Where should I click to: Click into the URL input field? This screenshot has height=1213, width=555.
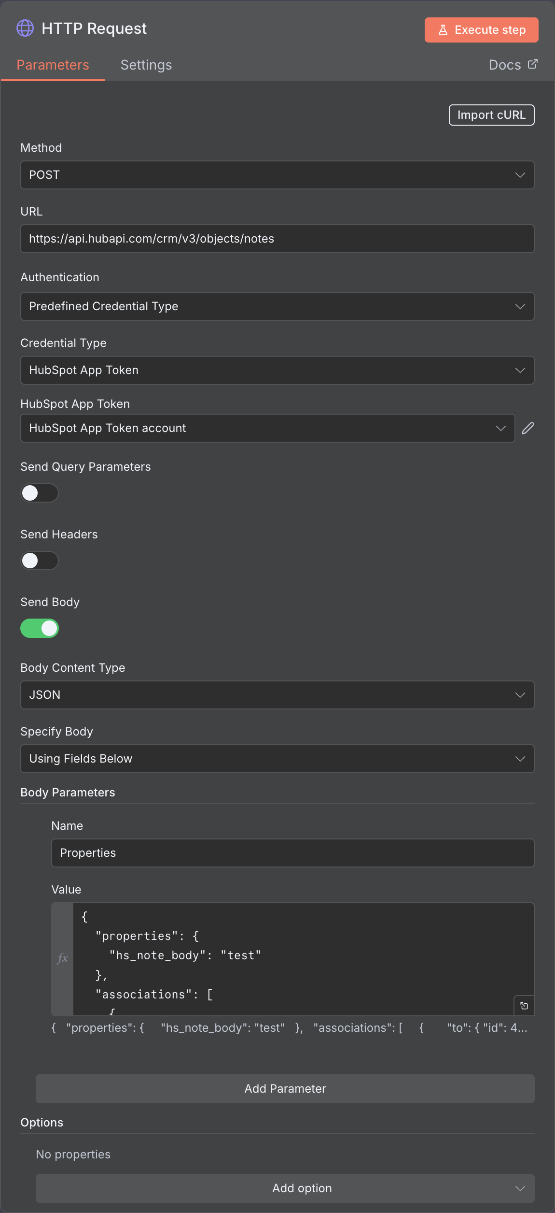(x=277, y=239)
